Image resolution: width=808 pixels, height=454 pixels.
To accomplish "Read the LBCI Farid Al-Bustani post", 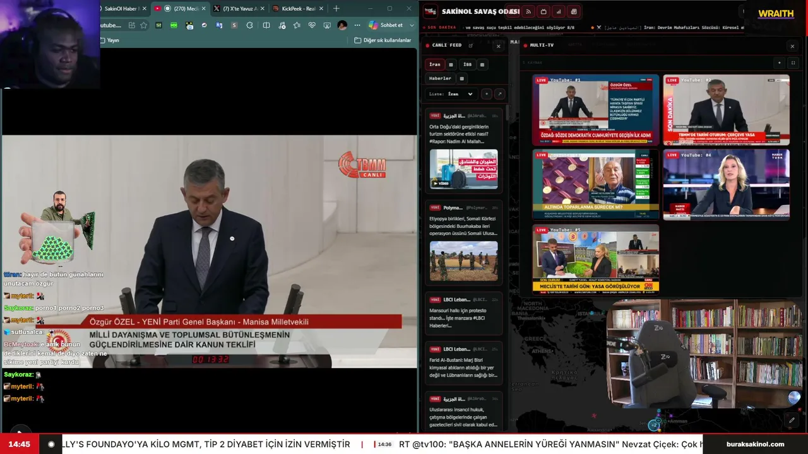I will (463, 363).
